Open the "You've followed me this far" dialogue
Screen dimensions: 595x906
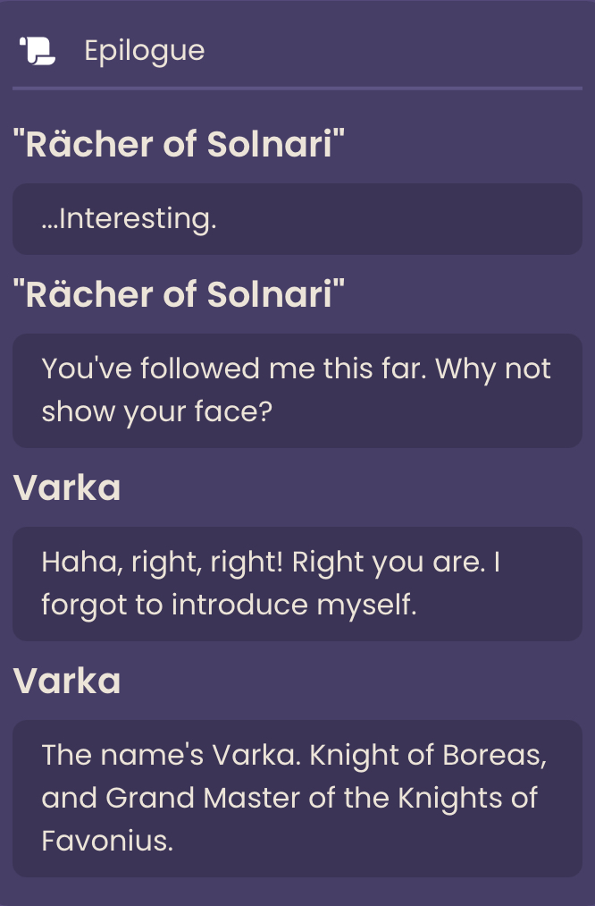point(297,391)
